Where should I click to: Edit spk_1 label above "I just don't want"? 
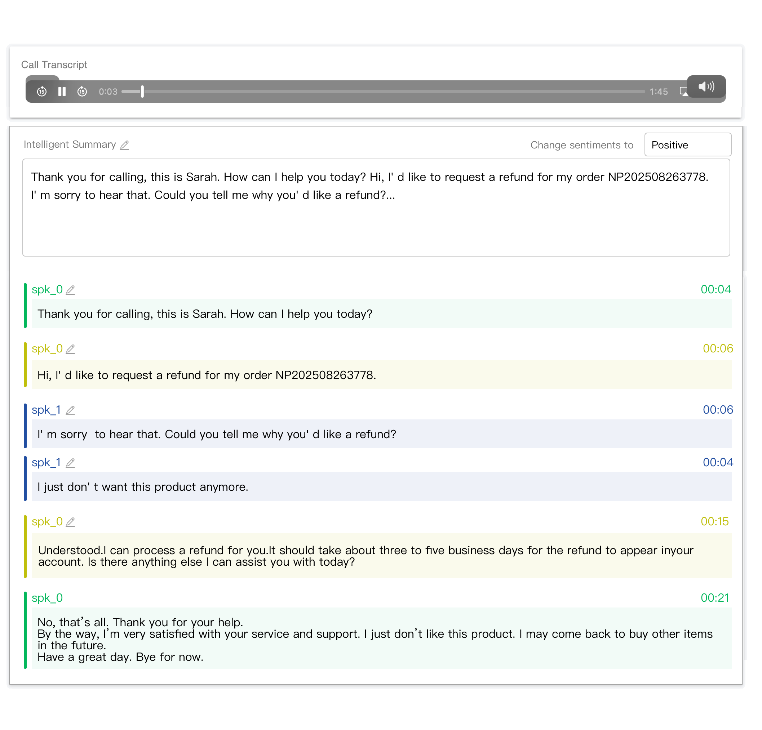pyautogui.click(x=70, y=463)
